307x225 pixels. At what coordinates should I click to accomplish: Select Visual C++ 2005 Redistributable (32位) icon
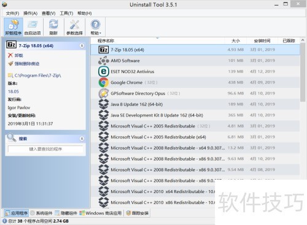[x=104, y=126]
